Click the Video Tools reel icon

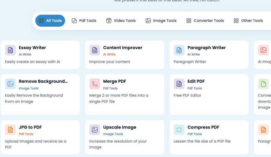tap(109, 21)
